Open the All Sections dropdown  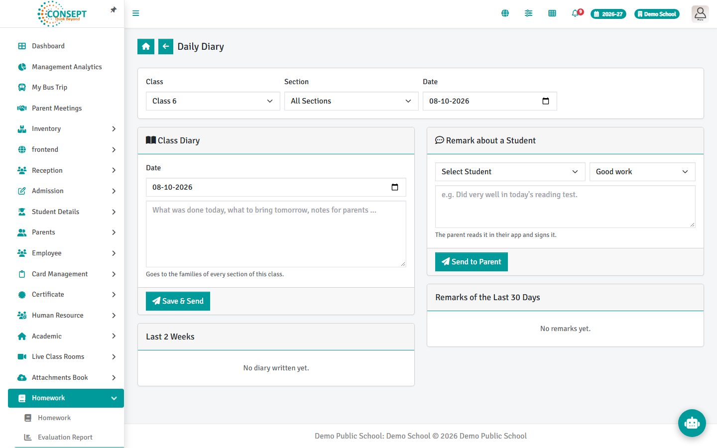point(352,101)
